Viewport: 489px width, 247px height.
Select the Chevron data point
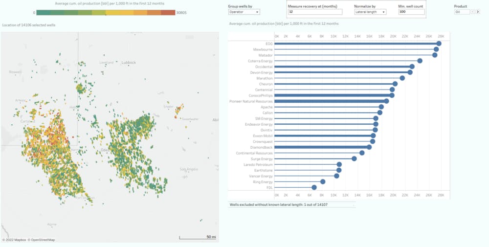[x=395, y=84]
